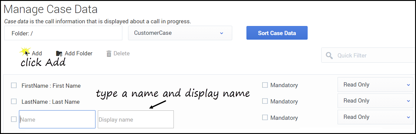This screenshot has height=134, width=416.
Task: Expand Read Only dropdown for FirstName
Action: [375, 85]
